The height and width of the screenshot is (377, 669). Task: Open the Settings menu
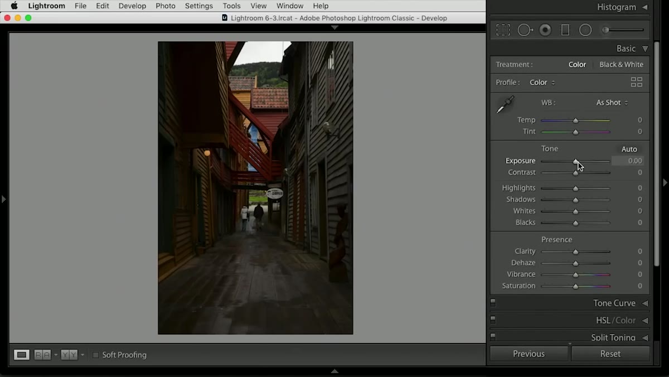199,6
